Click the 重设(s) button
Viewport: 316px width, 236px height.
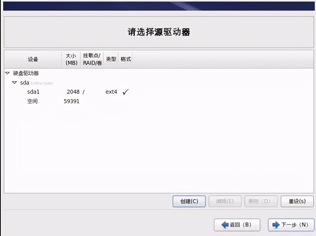click(297, 201)
